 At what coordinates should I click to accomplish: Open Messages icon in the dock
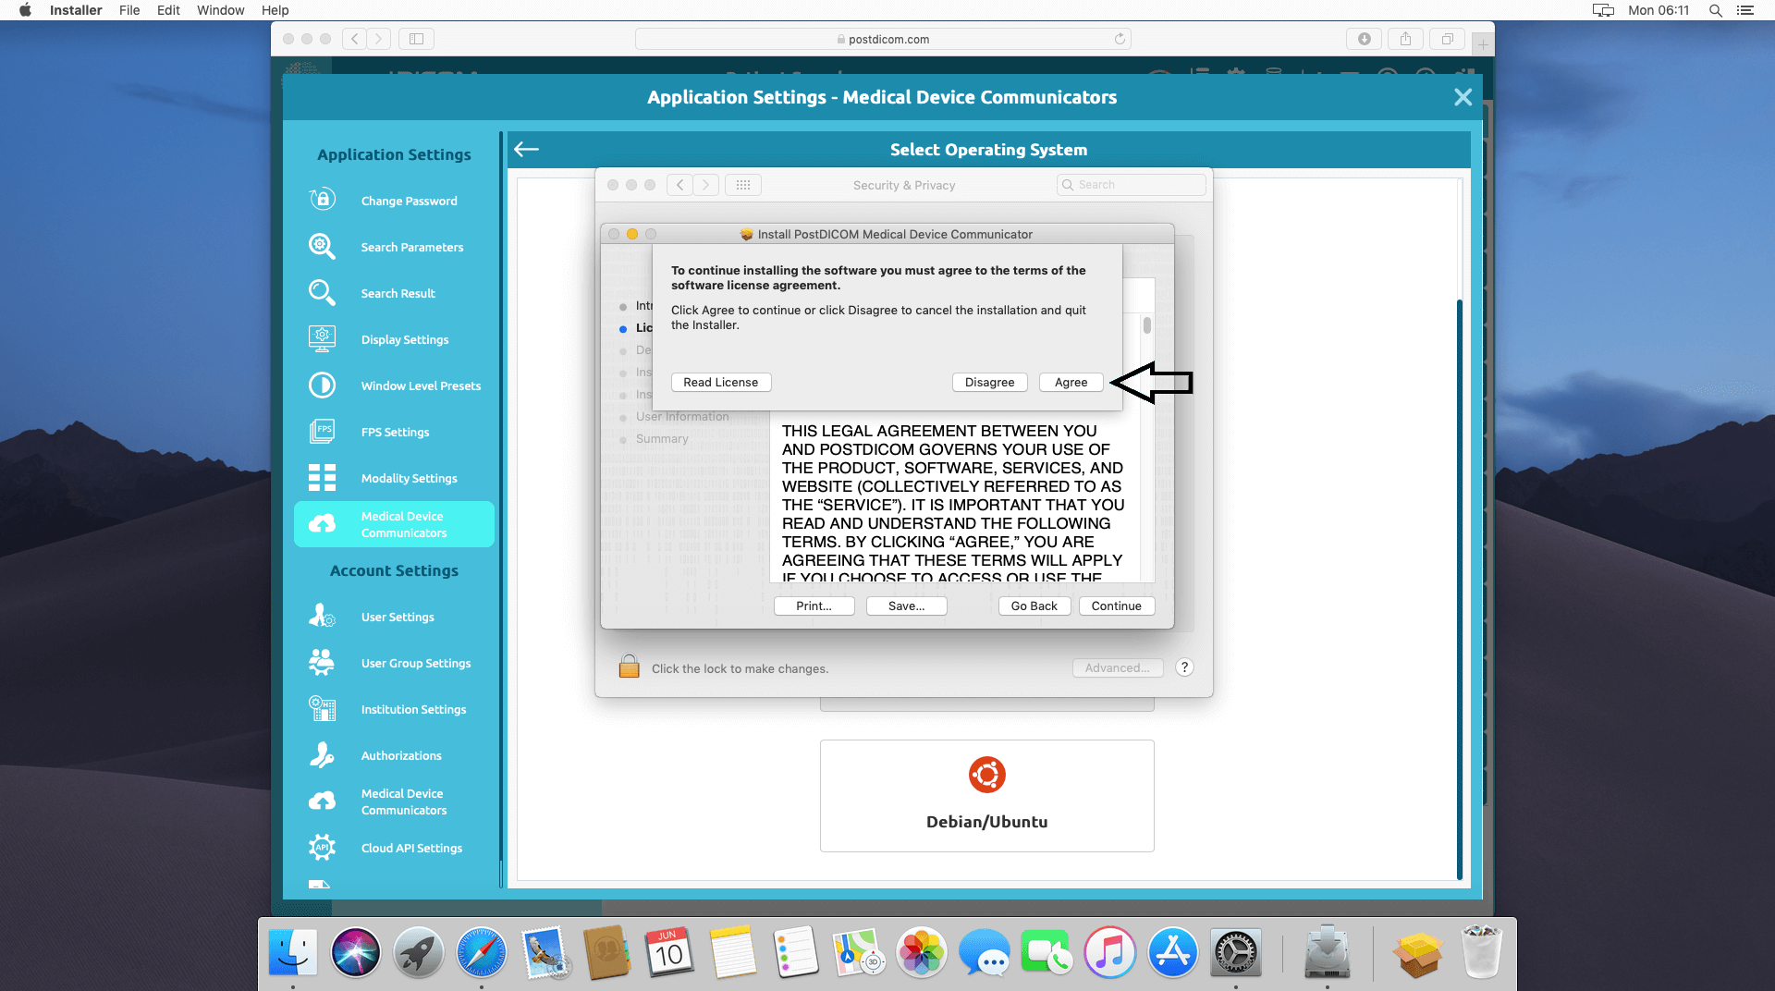[x=984, y=953]
